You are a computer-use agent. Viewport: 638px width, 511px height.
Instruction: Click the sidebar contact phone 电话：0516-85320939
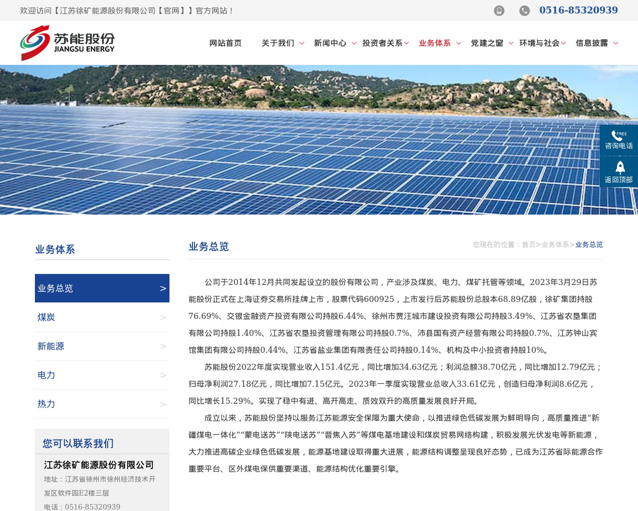pos(82,507)
